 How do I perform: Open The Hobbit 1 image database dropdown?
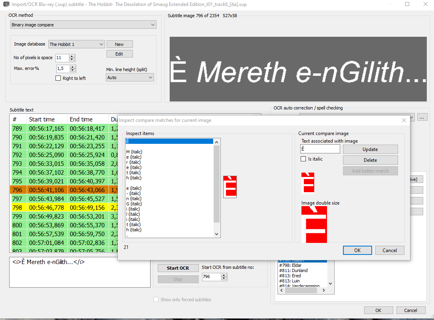pyautogui.click(x=76, y=44)
